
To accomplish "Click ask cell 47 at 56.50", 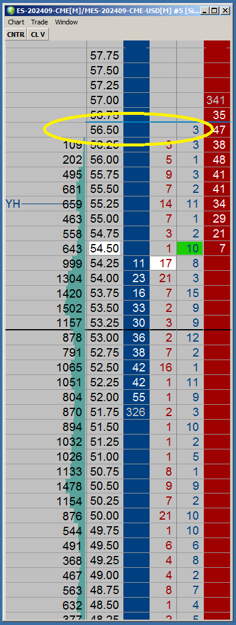I will point(218,130).
